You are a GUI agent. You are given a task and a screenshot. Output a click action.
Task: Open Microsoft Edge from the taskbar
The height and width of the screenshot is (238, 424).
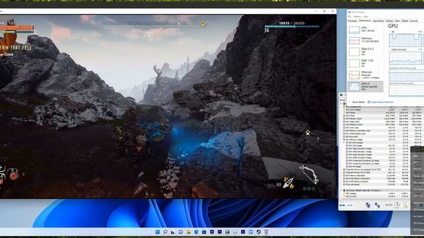click(196, 232)
